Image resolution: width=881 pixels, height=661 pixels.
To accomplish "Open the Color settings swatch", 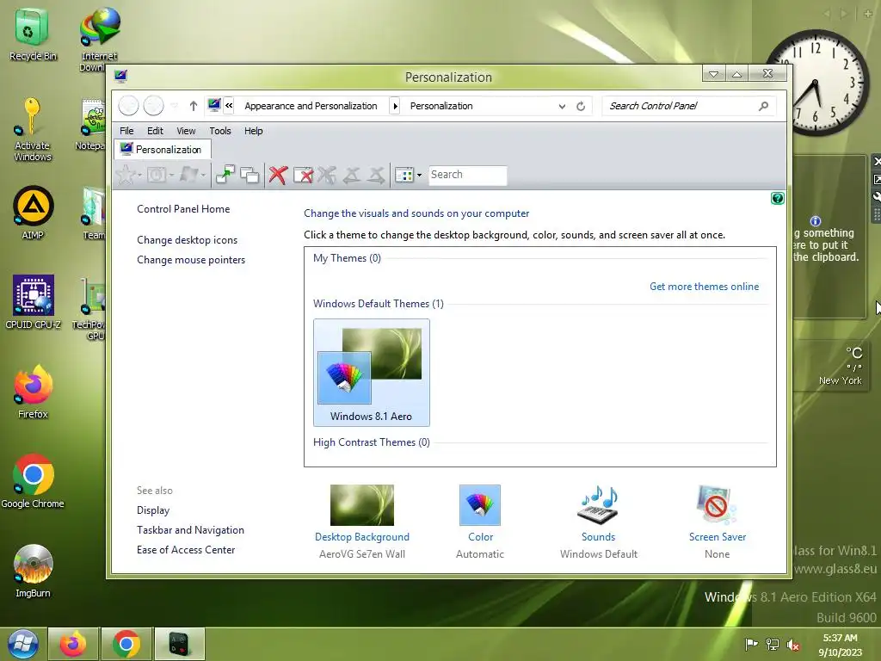I will tap(480, 505).
